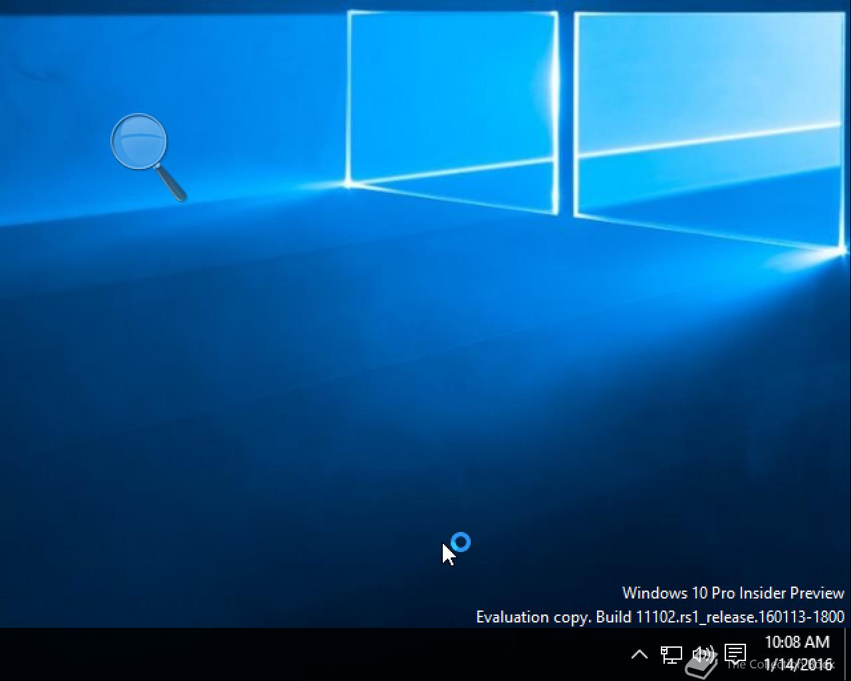Viewport: 851px width, 681px height.
Task: Open the network status tray icon
Action: pos(671,655)
